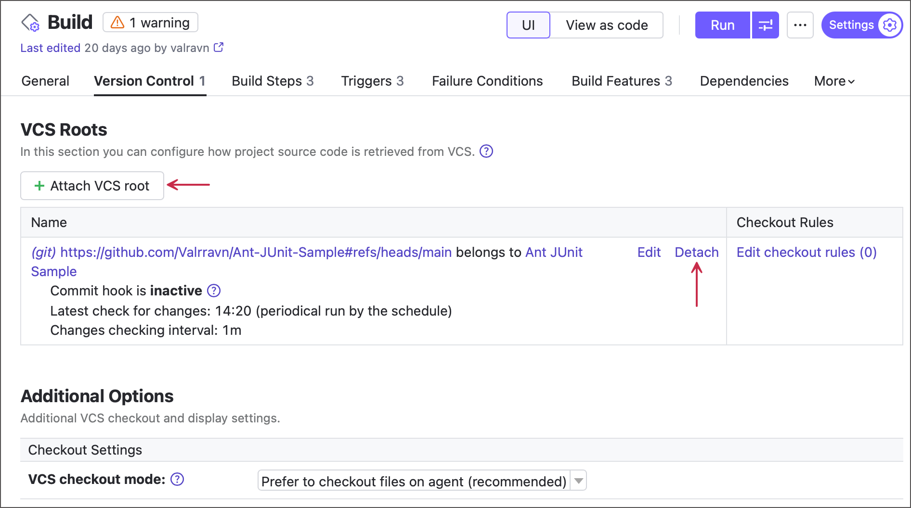Expand the More tabs dropdown

[x=834, y=81]
